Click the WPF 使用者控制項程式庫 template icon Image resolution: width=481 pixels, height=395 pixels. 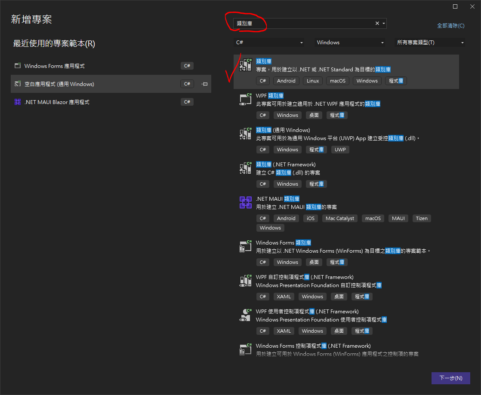pyautogui.click(x=245, y=315)
